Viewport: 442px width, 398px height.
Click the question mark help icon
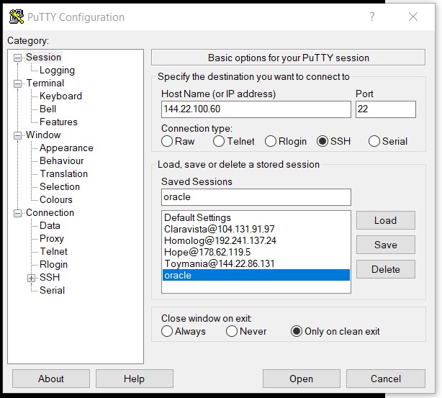point(372,17)
